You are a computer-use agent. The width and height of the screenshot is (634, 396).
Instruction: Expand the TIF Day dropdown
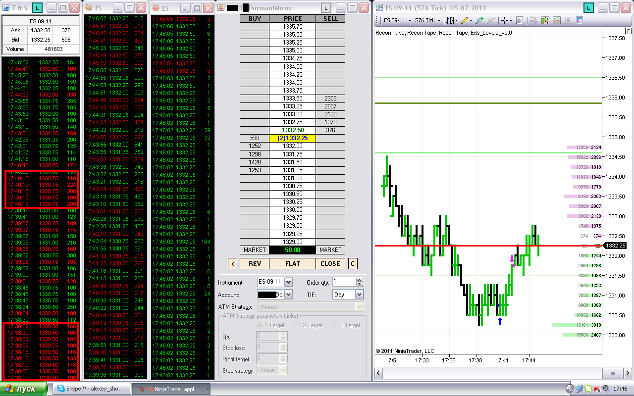pos(360,295)
